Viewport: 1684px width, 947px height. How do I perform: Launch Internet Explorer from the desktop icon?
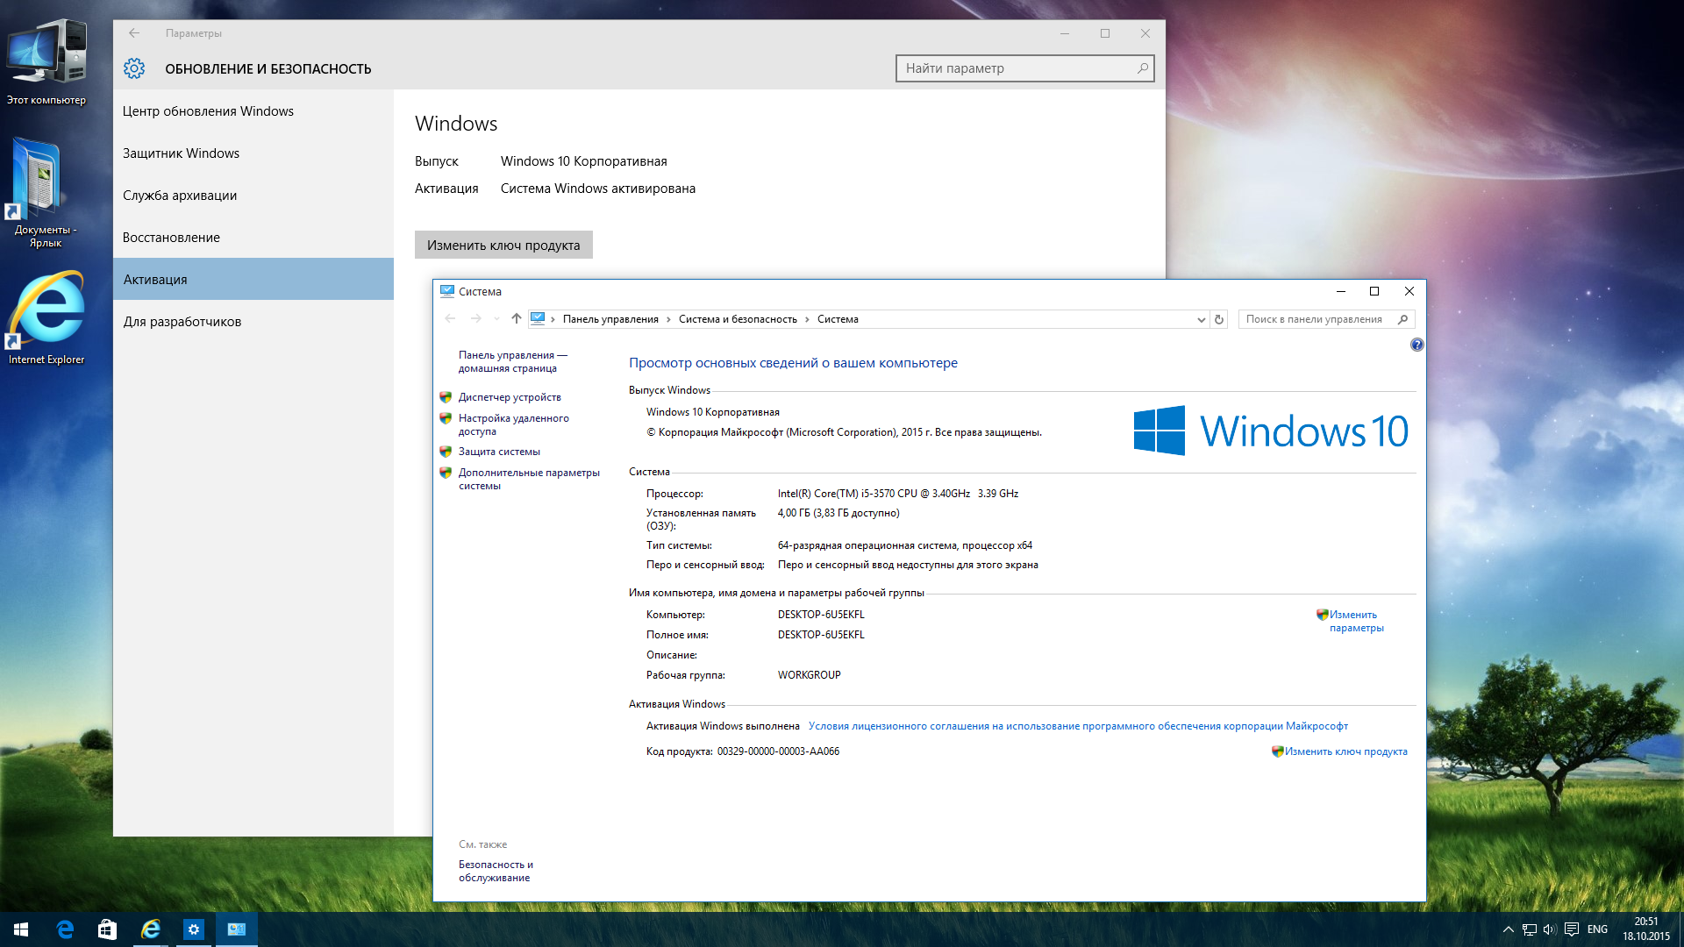click(46, 317)
